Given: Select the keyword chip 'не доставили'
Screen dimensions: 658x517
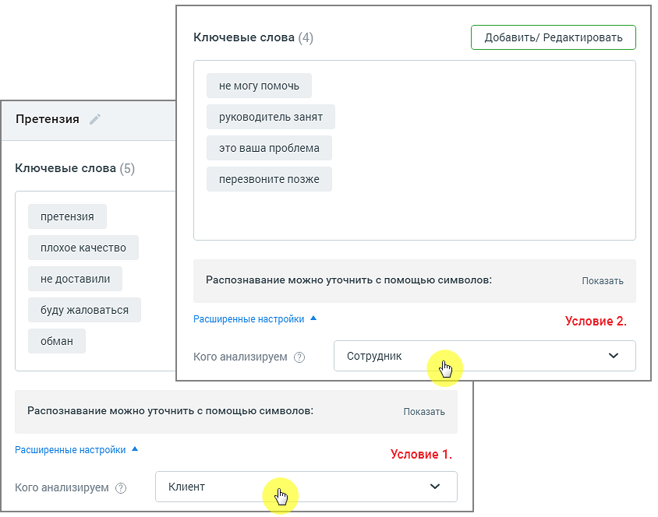Looking at the screenshot, I should pos(75,279).
